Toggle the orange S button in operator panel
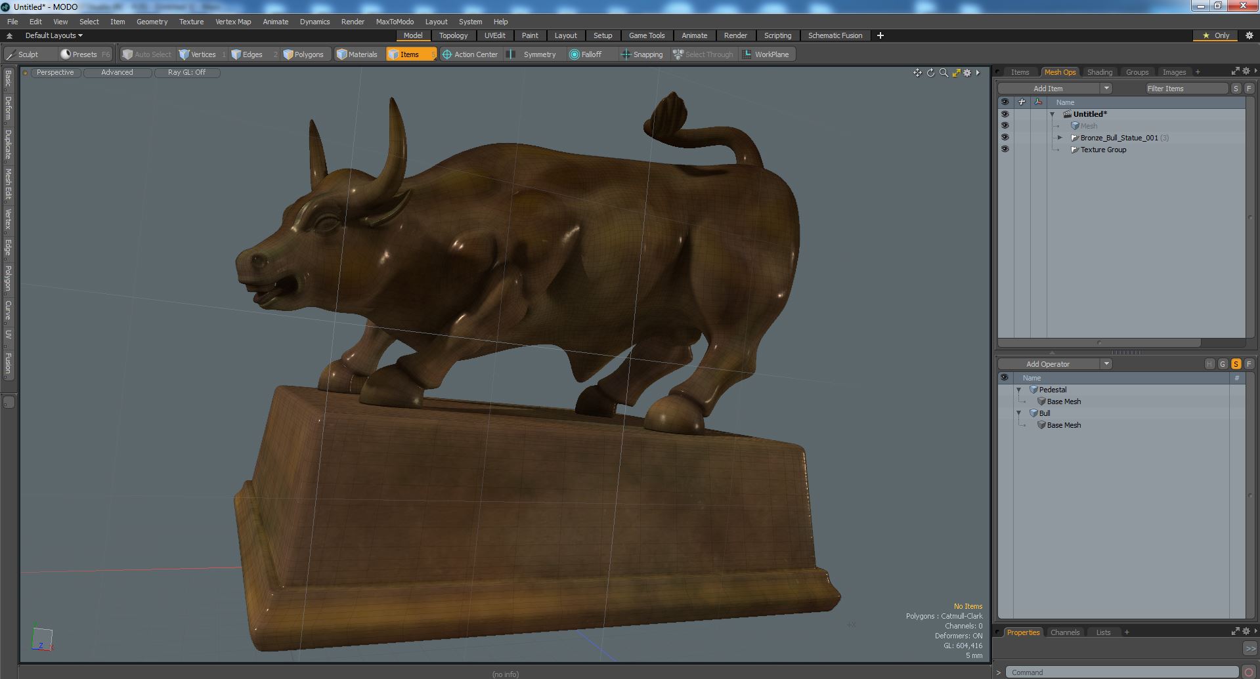 [1236, 364]
